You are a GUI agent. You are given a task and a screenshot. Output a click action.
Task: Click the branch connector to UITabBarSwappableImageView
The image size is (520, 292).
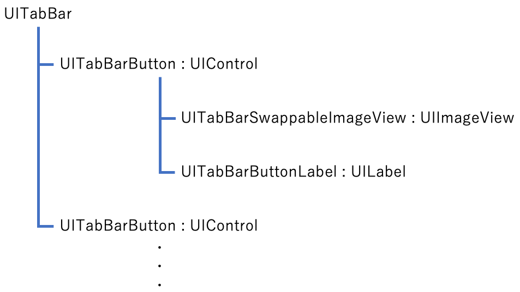pyautogui.click(x=168, y=118)
